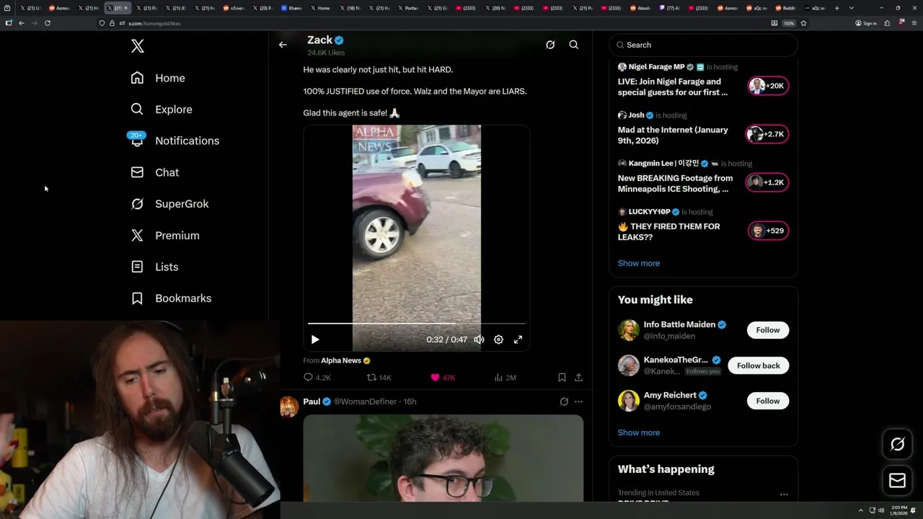Click the Search input field
923x519 pixels.
pos(704,45)
